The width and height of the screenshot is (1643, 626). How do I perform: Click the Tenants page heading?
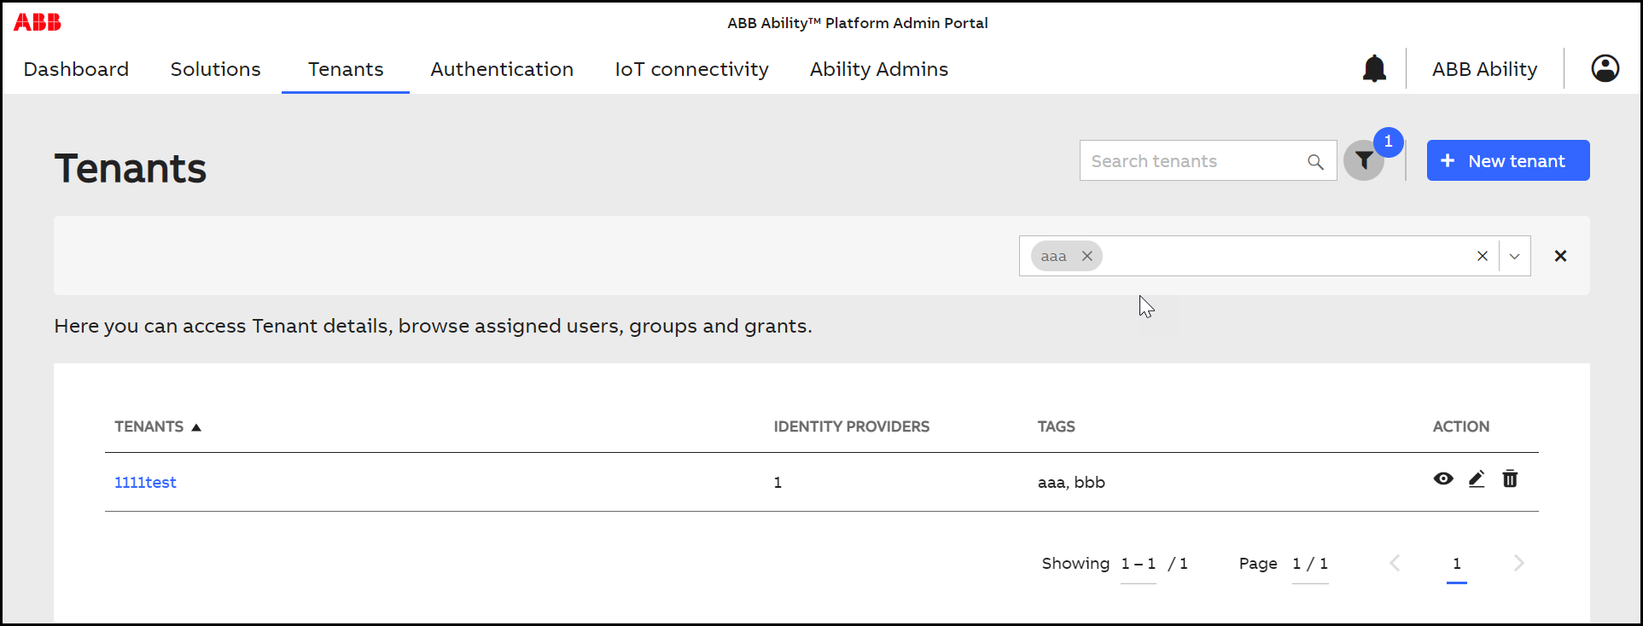point(131,168)
